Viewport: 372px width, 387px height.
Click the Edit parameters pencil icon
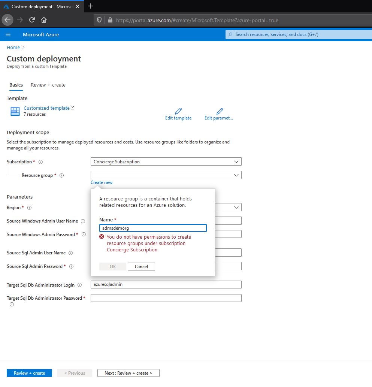tap(219, 110)
